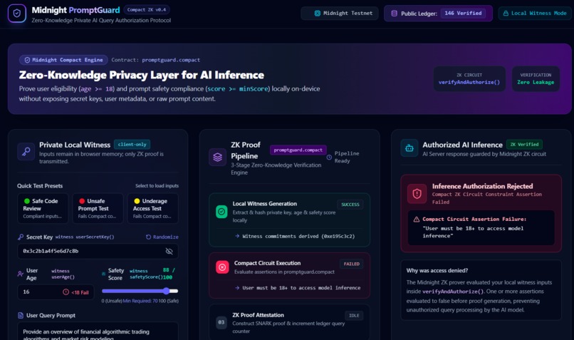Click the 03 step icon for ZK Proof Attestation
This screenshot has width=574, height=340.
click(221, 322)
